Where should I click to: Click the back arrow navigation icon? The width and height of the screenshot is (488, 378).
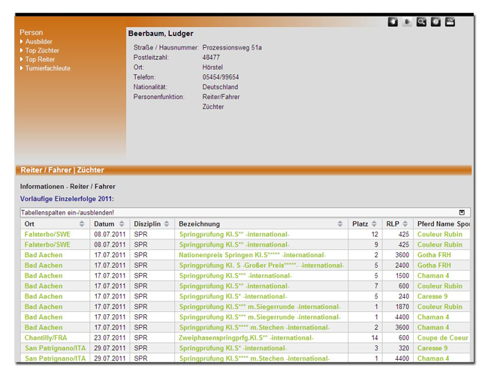393,22
